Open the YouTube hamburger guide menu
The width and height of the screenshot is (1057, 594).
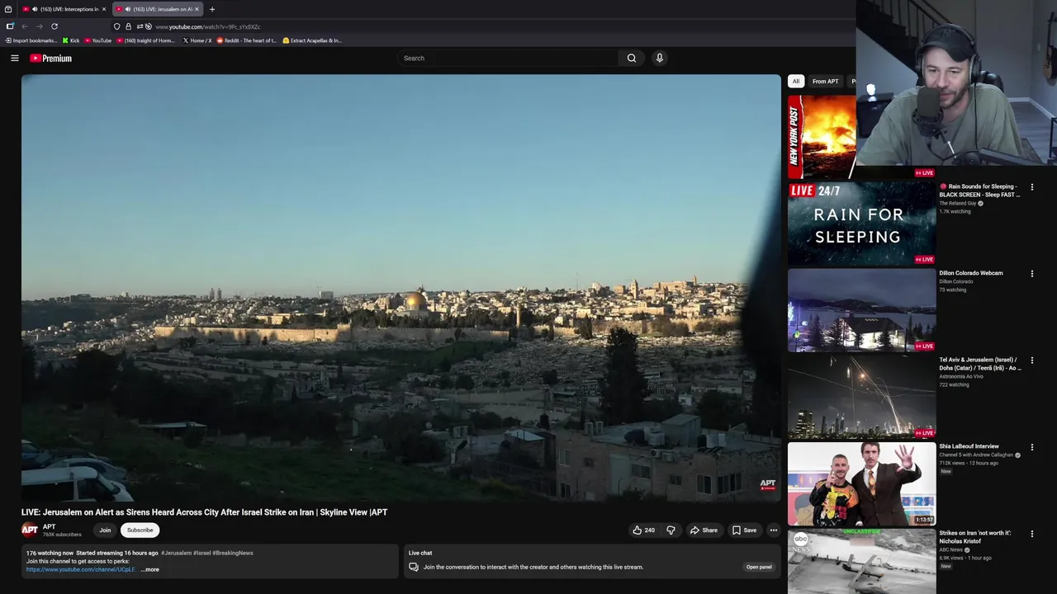coord(14,58)
